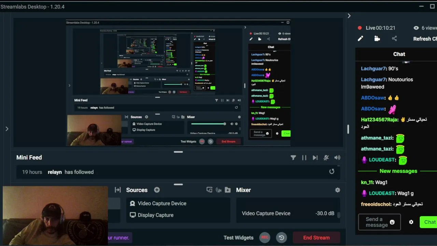The width and height of the screenshot is (437, 246).
Task: Add a new source with plus icon
Action: (x=157, y=190)
